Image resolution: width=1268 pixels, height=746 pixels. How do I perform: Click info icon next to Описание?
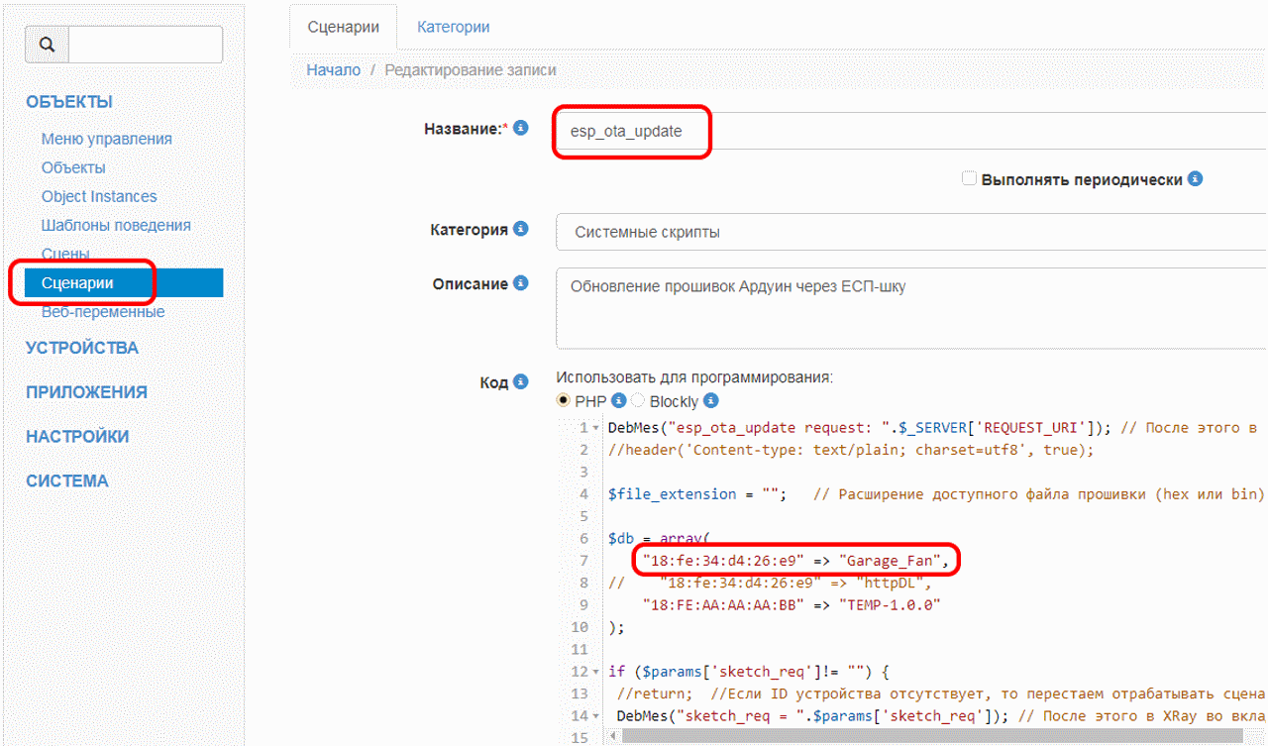[x=521, y=283]
